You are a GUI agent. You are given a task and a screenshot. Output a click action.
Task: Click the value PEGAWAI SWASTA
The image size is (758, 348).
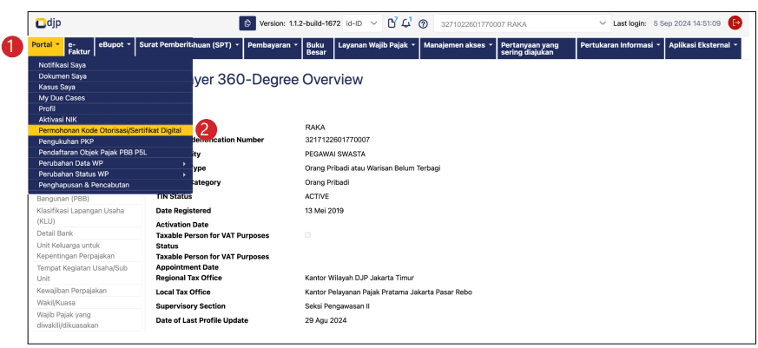[x=335, y=154]
